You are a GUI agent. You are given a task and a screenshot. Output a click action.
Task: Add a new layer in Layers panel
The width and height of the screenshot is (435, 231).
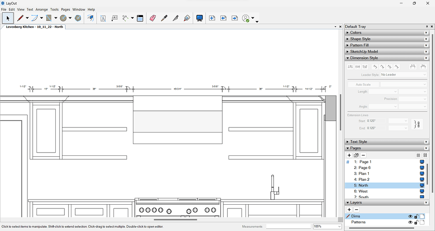pos(349,209)
